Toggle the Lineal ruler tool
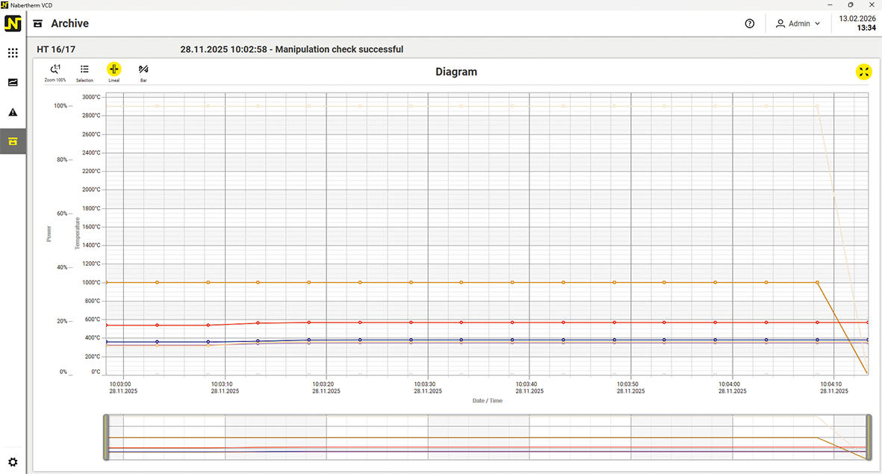882x474 pixels. pyautogui.click(x=114, y=69)
